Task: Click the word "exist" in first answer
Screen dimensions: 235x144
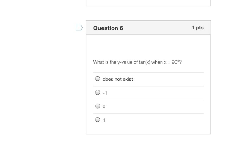Action: click(128, 79)
